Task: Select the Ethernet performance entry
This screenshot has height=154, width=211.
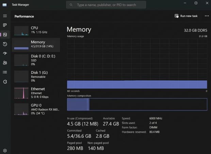Action: point(36,93)
